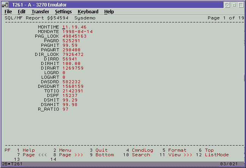Click the 3270 Emulator system menu icon

pos(5,5)
